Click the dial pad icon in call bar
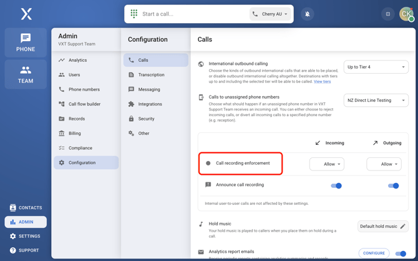The height and width of the screenshot is (261, 418). click(x=134, y=14)
